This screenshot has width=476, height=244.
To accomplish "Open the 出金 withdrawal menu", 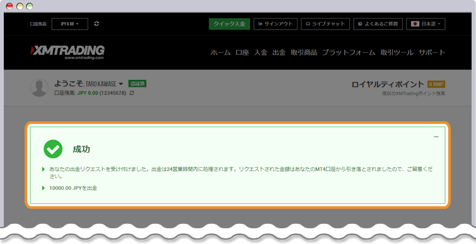I will 279,52.
